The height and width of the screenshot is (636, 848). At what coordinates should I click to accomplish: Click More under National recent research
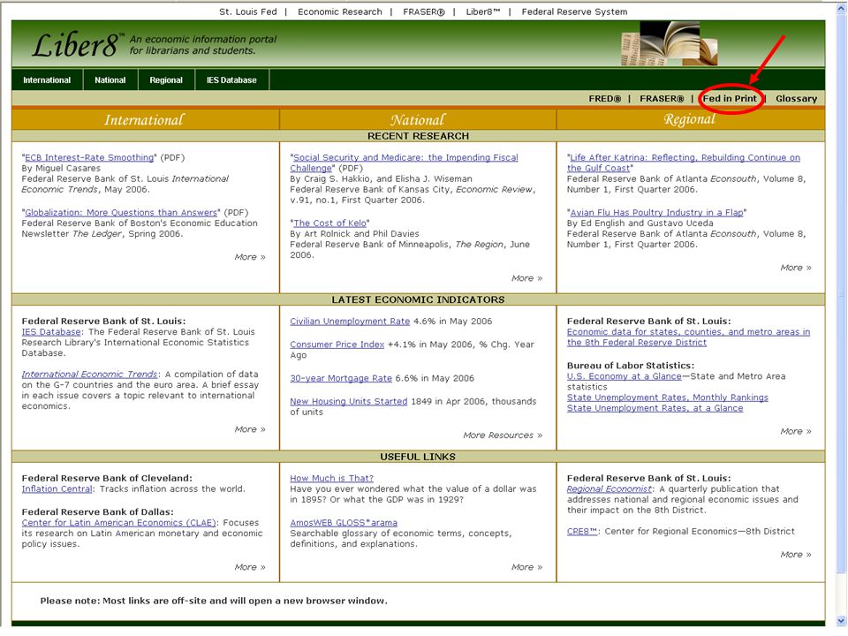(526, 278)
